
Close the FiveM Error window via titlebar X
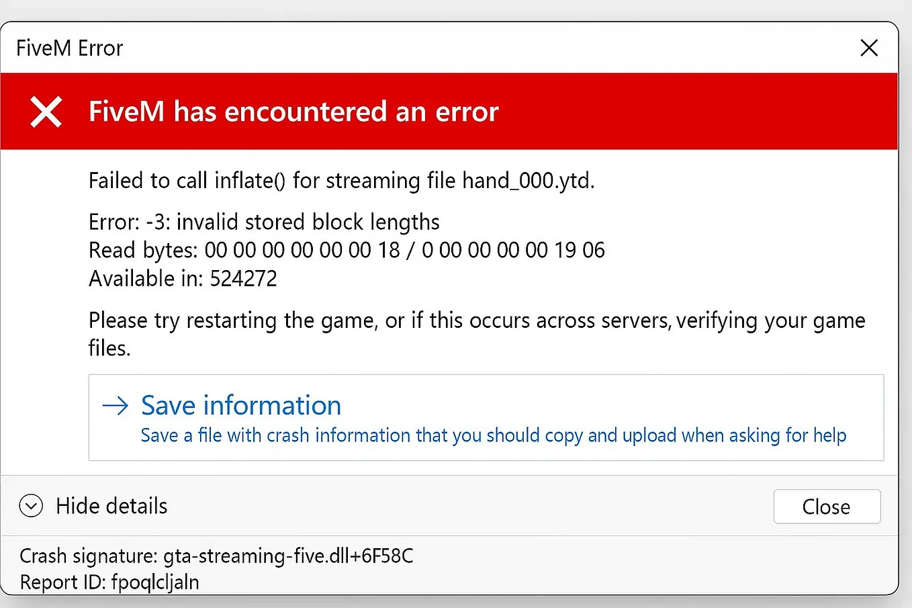[x=869, y=48]
